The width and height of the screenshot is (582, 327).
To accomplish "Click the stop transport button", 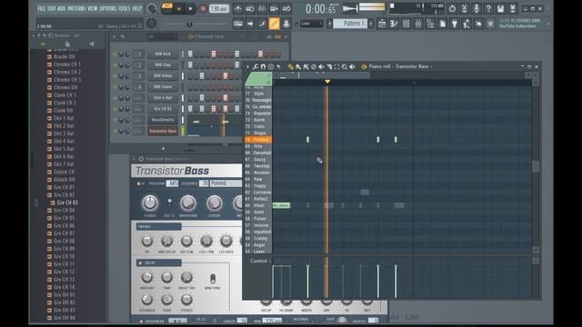I will [191, 8].
